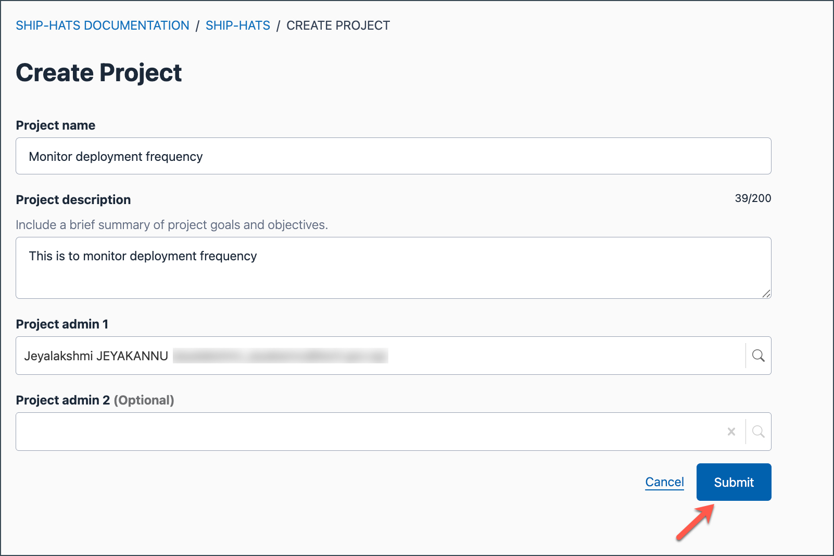
Task: Clear the Project admin 2 field with X
Action: tap(731, 432)
